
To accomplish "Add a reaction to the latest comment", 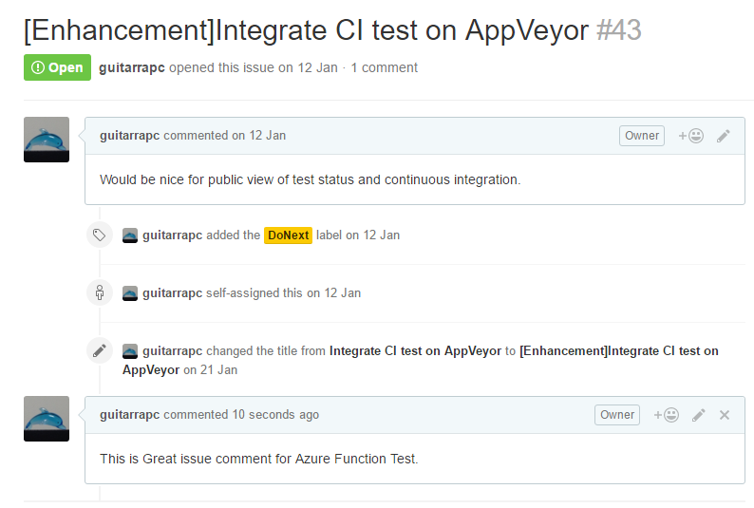I will pyautogui.click(x=666, y=415).
